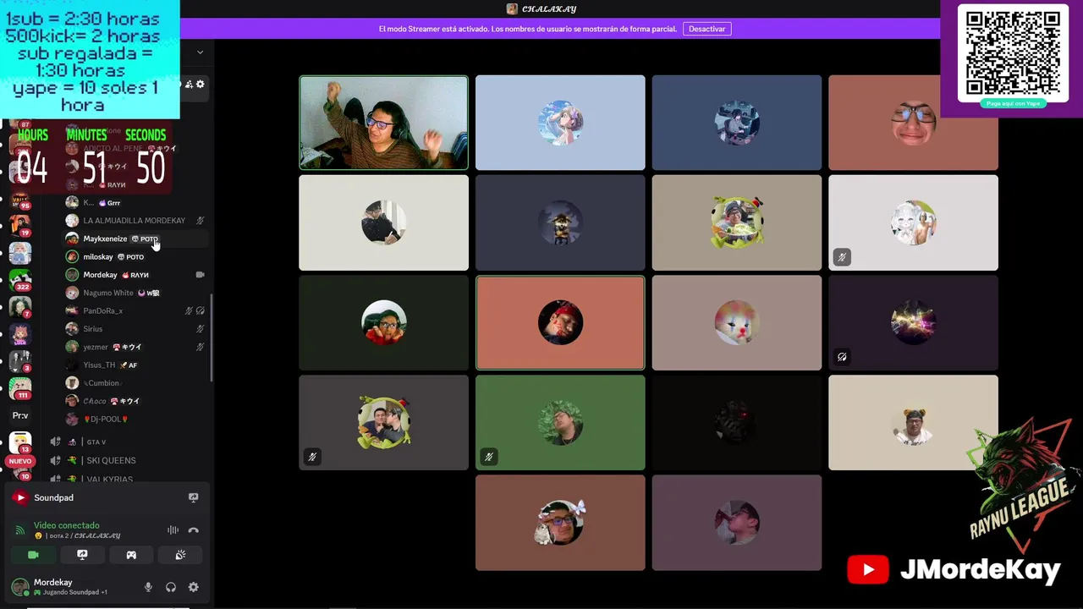Select Mordekay row in voice member list
1083x609 pixels.
[135, 275]
